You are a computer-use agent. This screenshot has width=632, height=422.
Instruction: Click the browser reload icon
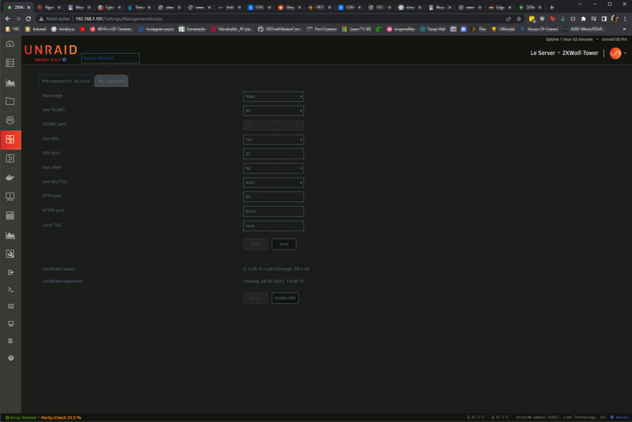tap(28, 19)
